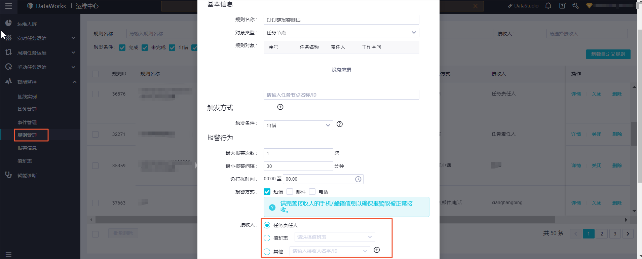Open 详情 for rule 37663
The height and width of the screenshot is (259, 642).
(576, 203)
